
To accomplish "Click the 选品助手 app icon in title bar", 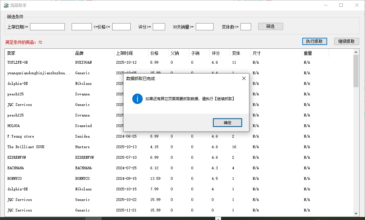I will click(6, 5).
